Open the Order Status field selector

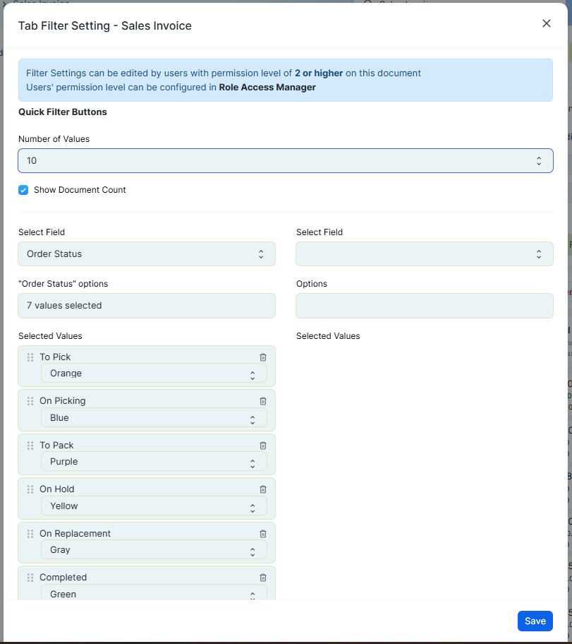tap(147, 254)
